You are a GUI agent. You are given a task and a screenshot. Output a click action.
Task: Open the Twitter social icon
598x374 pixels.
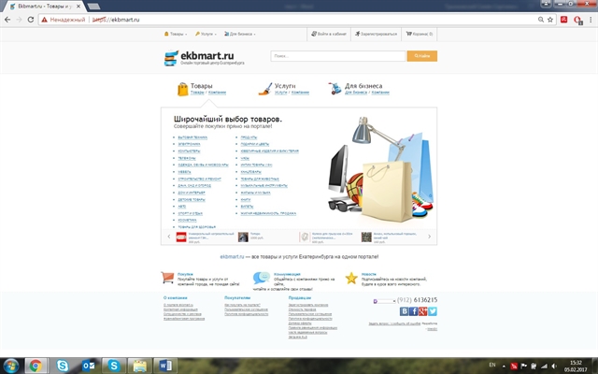pos(433,311)
